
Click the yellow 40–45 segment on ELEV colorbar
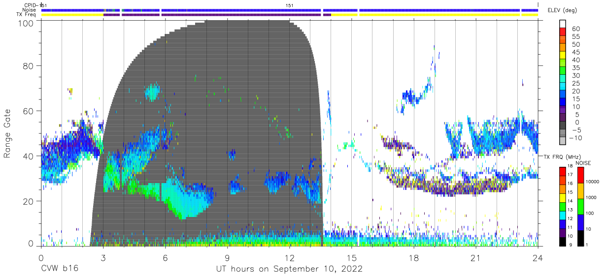point(563,56)
